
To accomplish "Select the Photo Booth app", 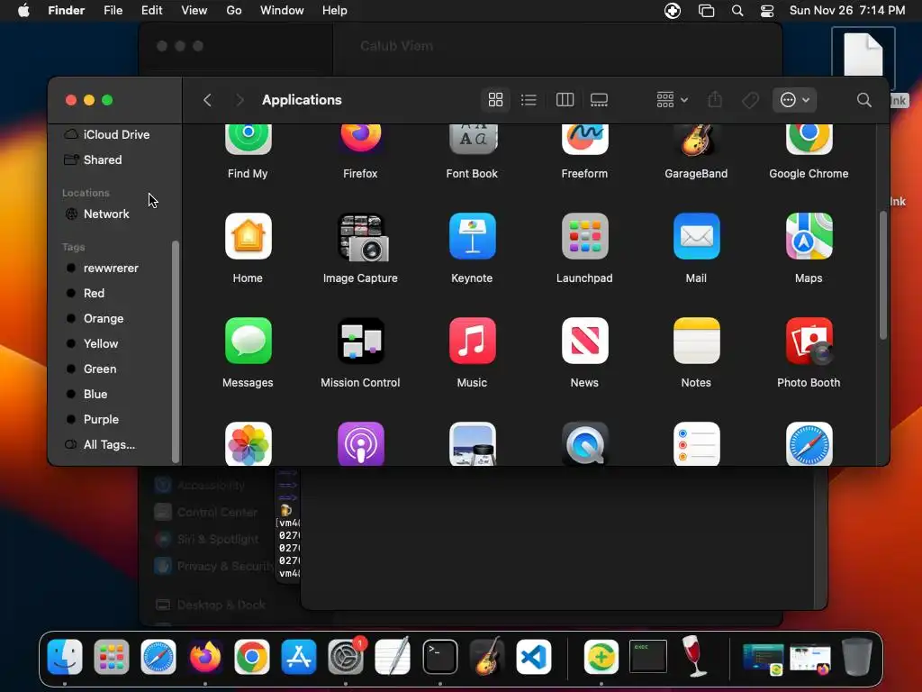I will [x=809, y=341].
